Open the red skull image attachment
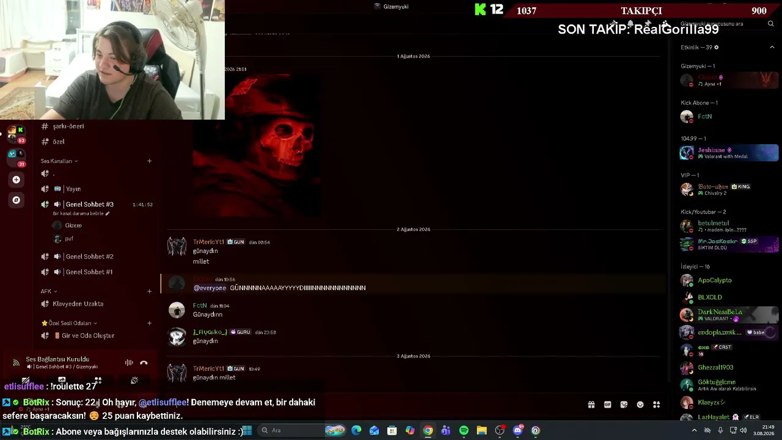The image size is (782, 440). point(257,145)
